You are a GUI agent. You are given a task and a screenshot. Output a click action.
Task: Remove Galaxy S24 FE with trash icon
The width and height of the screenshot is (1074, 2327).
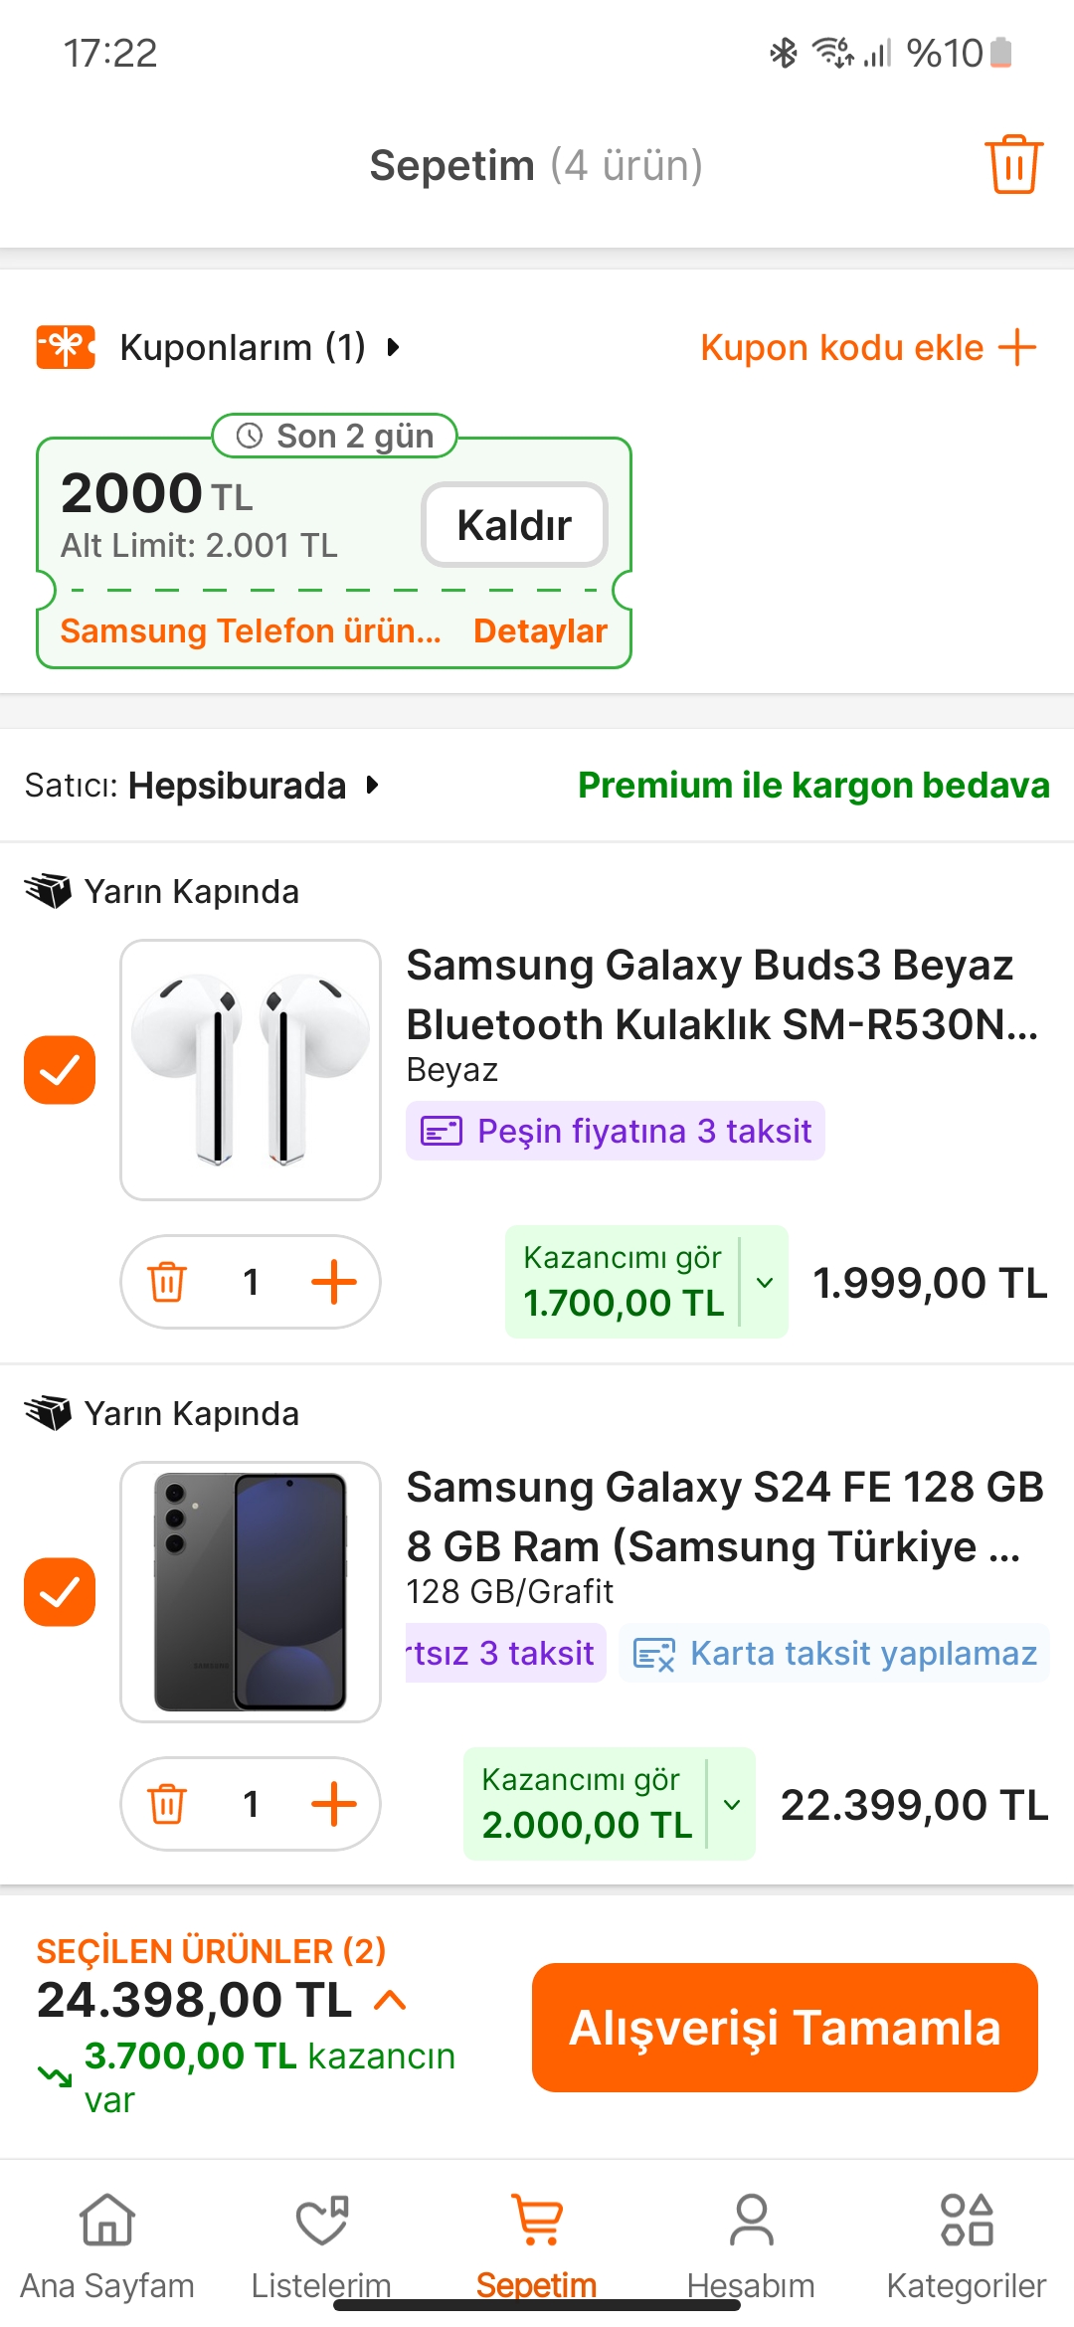[167, 1804]
